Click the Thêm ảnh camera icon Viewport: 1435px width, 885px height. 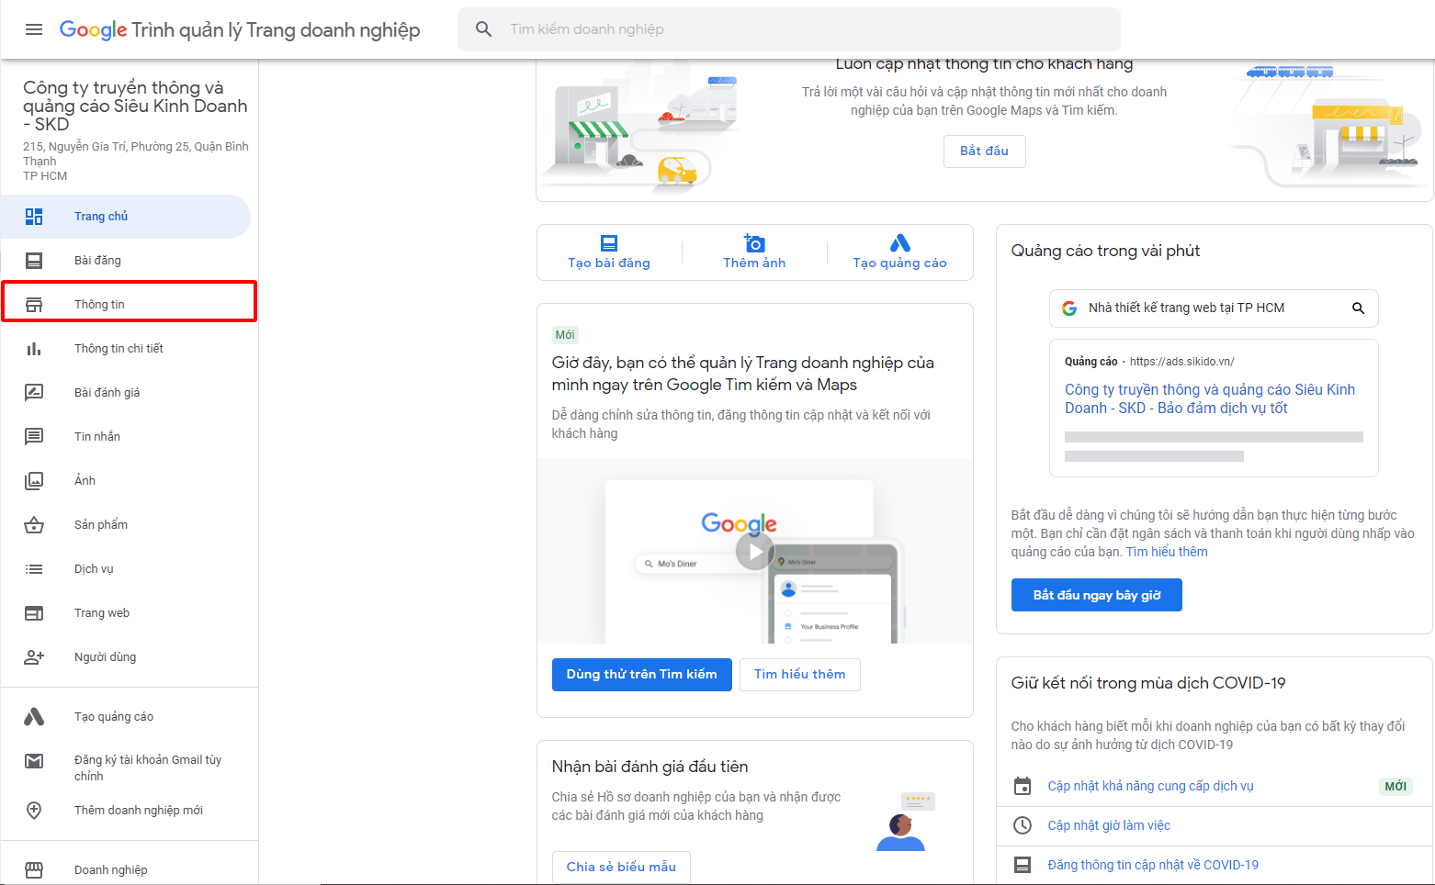(754, 243)
